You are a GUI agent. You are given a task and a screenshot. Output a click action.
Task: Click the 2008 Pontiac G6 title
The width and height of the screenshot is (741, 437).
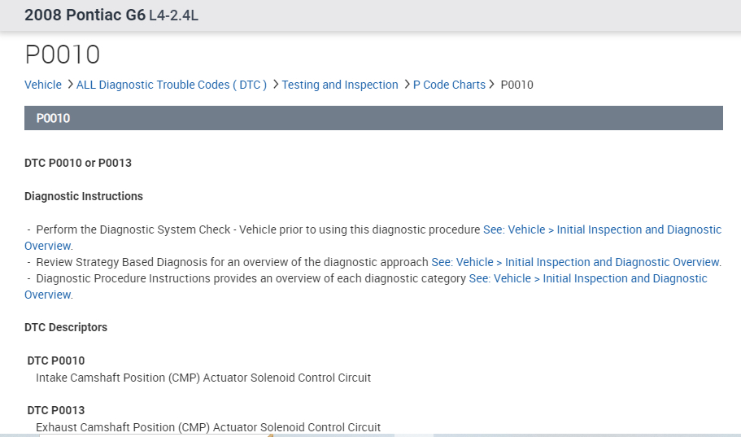[x=85, y=15]
